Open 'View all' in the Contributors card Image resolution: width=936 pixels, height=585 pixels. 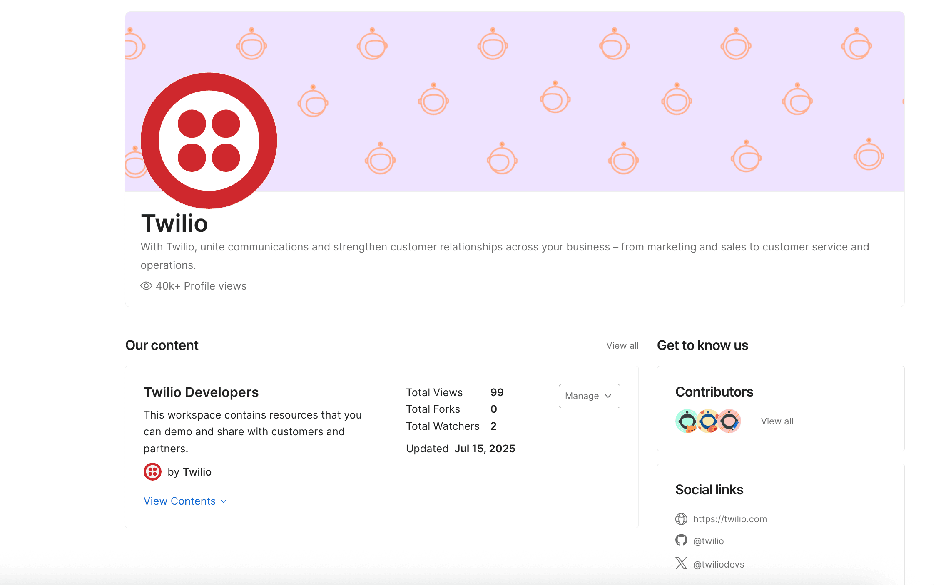776,421
